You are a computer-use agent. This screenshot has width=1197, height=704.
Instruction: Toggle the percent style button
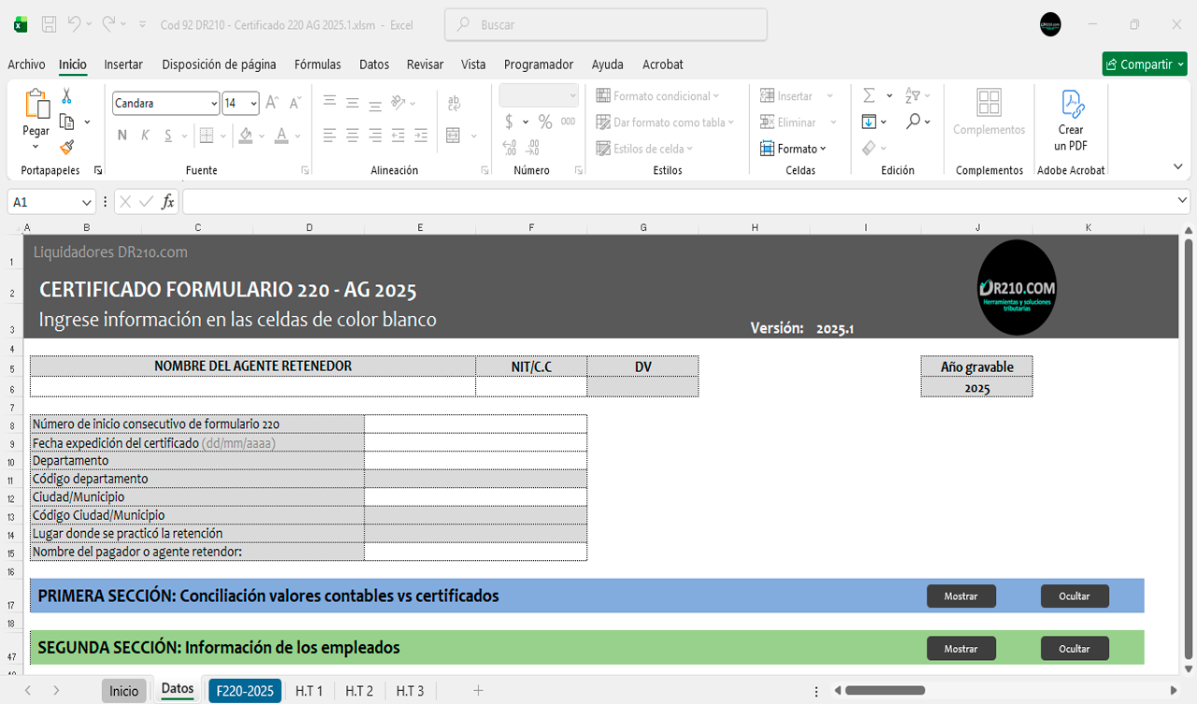pyautogui.click(x=544, y=122)
